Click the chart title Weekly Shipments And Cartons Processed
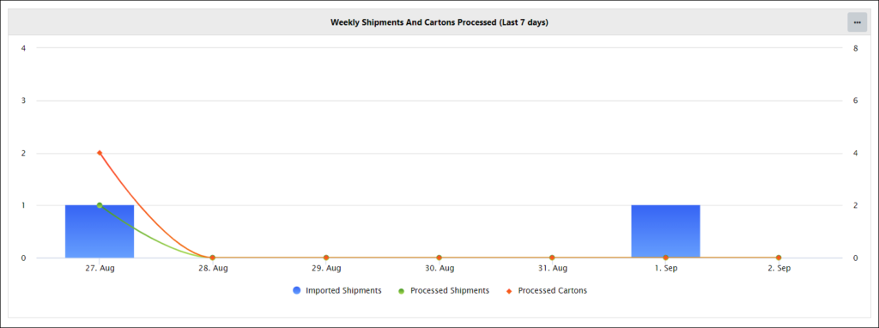Viewport: 879px width, 328px height. [439, 22]
